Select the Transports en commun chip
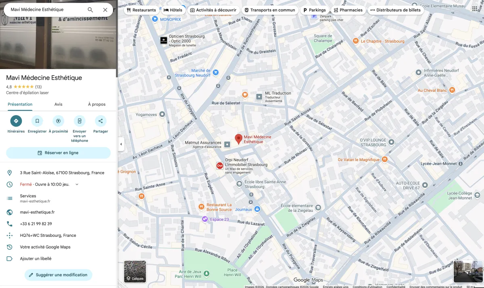484x288 pixels. (270, 10)
